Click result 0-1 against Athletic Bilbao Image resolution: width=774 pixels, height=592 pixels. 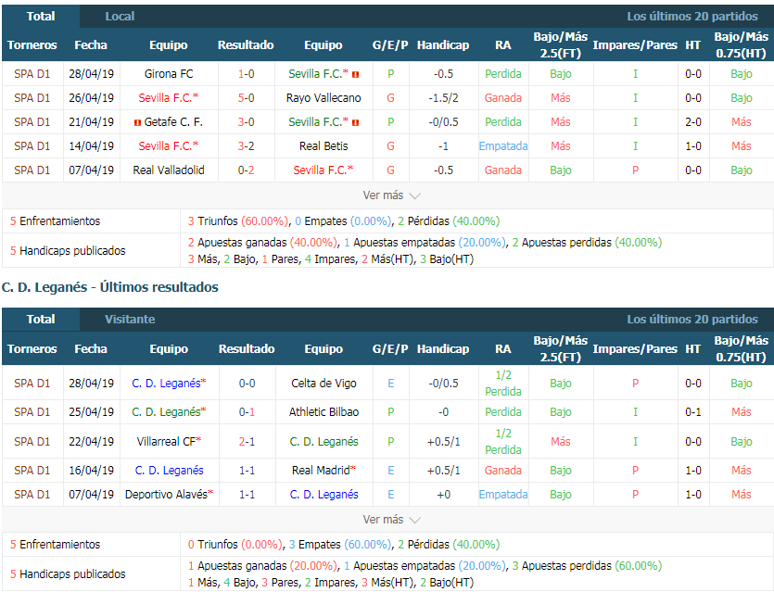247,412
